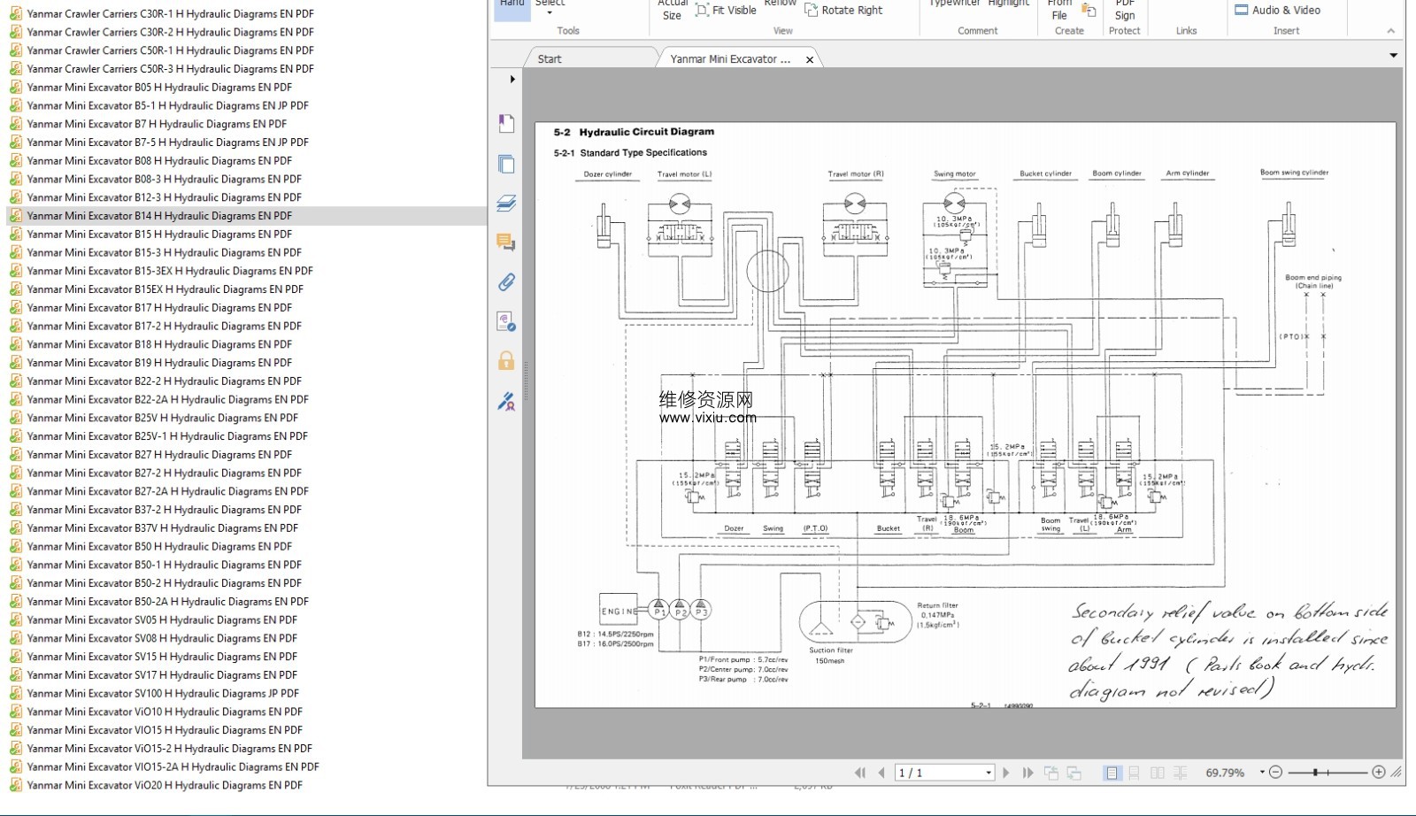Image resolution: width=1416 pixels, height=816 pixels.
Task: Open the zoom percentage dropdown
Action: (x=1262, y=773)
